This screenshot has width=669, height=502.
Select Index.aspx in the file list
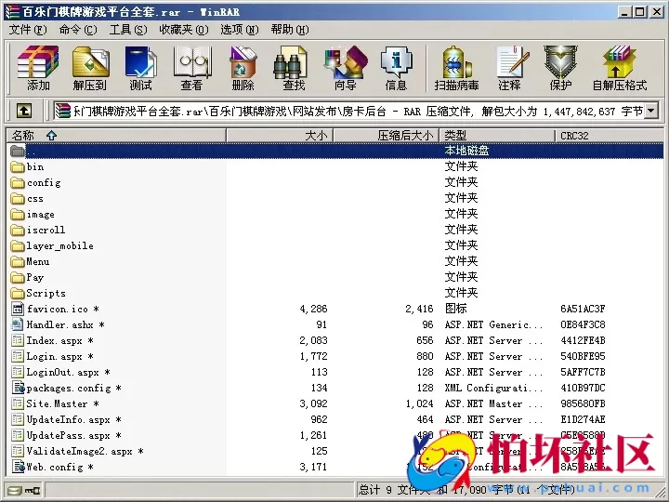click(x=52, y=340)
